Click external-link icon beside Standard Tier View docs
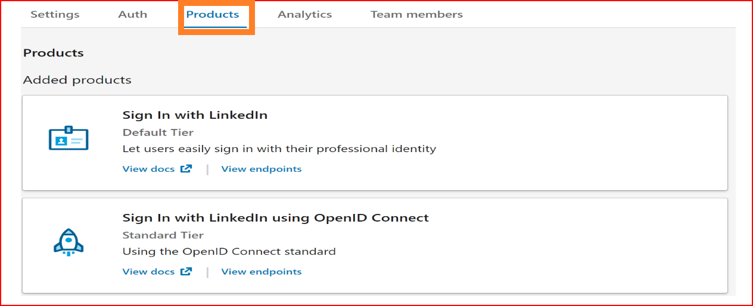753x306 pixels. [186, 272]
